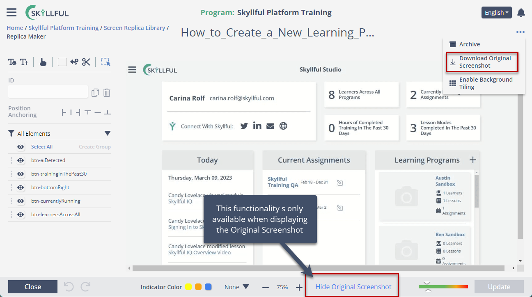Click the trash delete icon beside ID
Screen dimensions: 532x297
(107, 92)
